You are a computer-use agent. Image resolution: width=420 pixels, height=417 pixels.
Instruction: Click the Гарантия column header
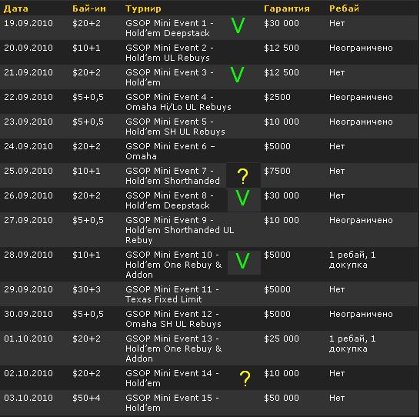tap(287, 8)
